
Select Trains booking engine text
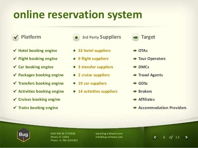(x=38, y=108)
